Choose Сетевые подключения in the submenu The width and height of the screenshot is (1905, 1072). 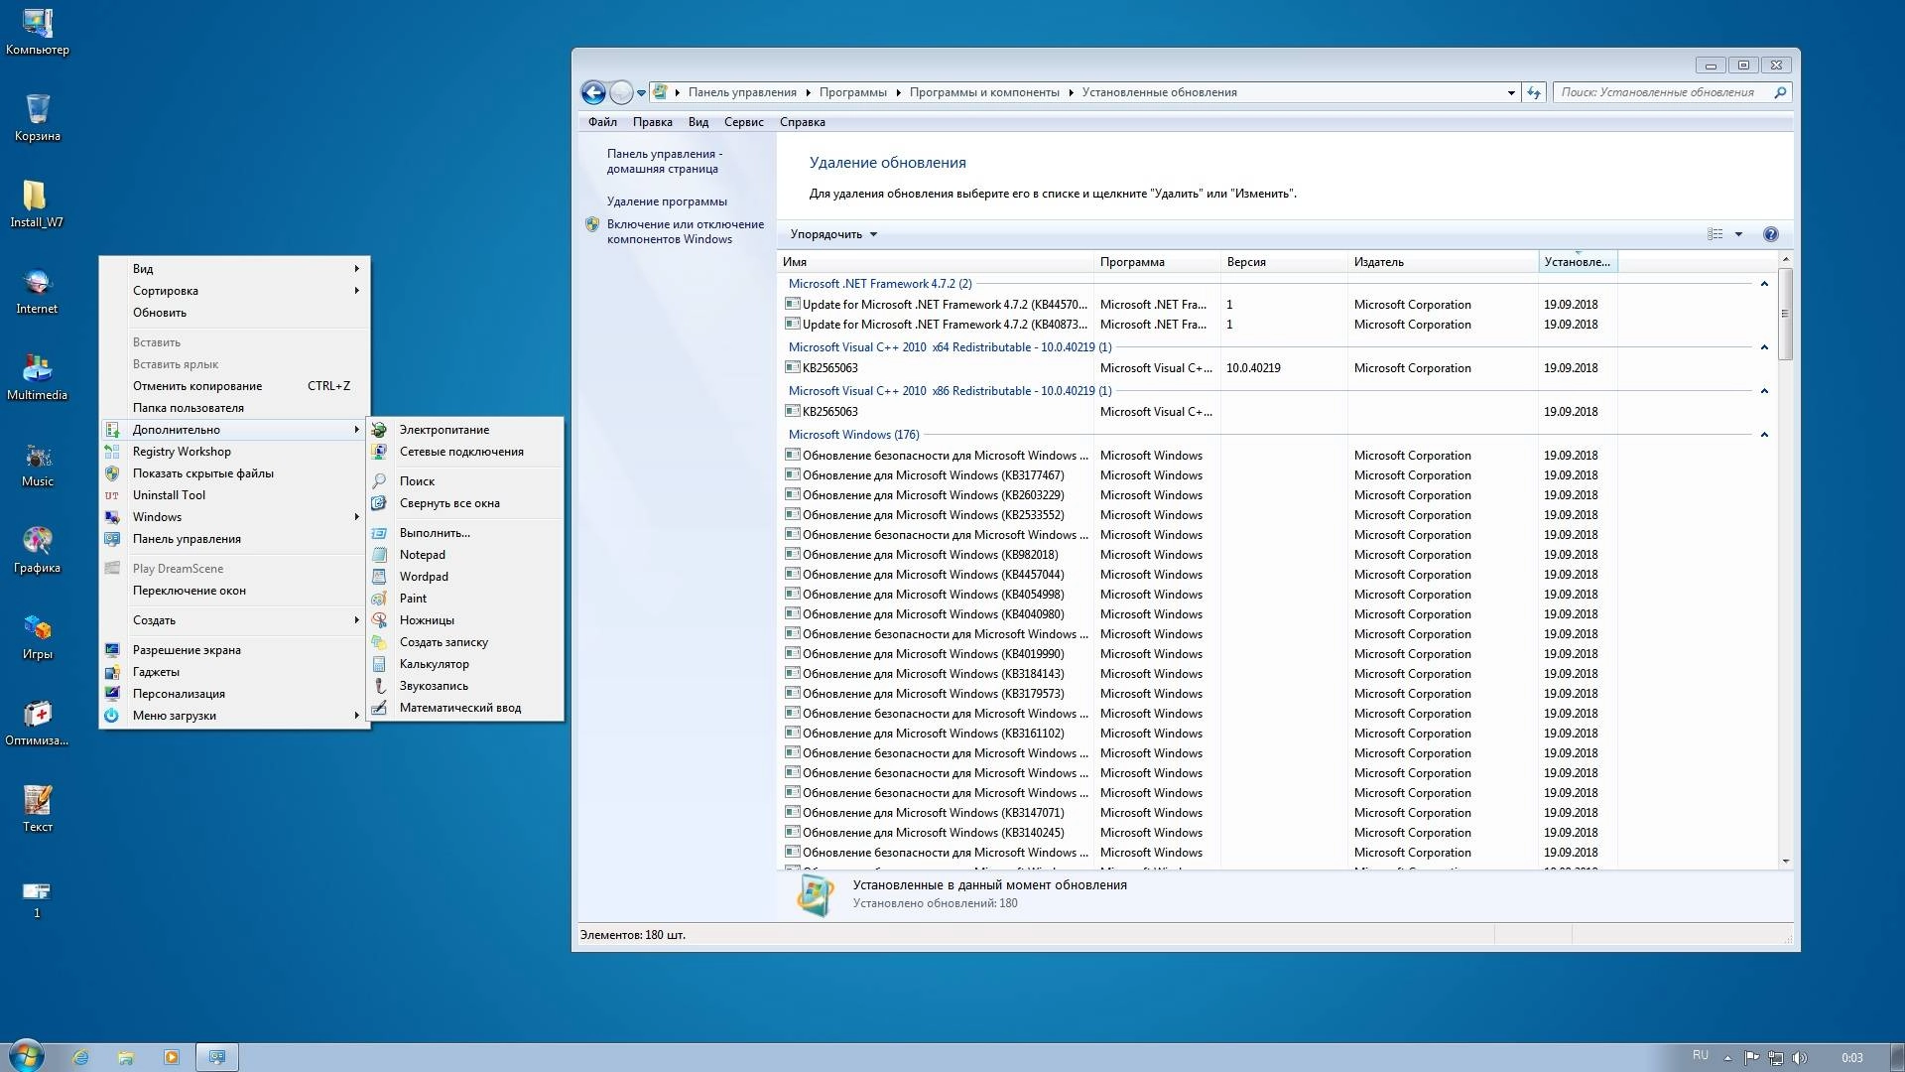(465, 452)
